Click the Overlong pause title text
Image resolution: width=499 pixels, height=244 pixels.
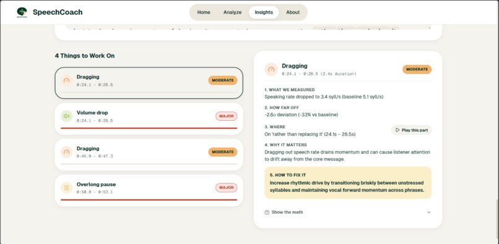click(x=96, y=185)
